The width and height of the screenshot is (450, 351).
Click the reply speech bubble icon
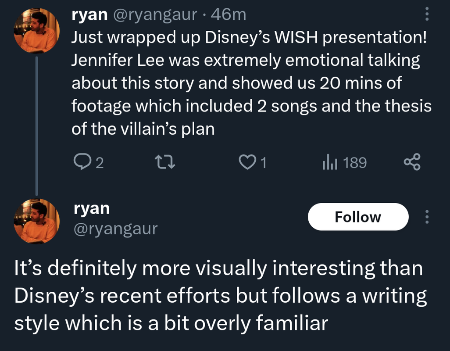(x=81, y=163)
